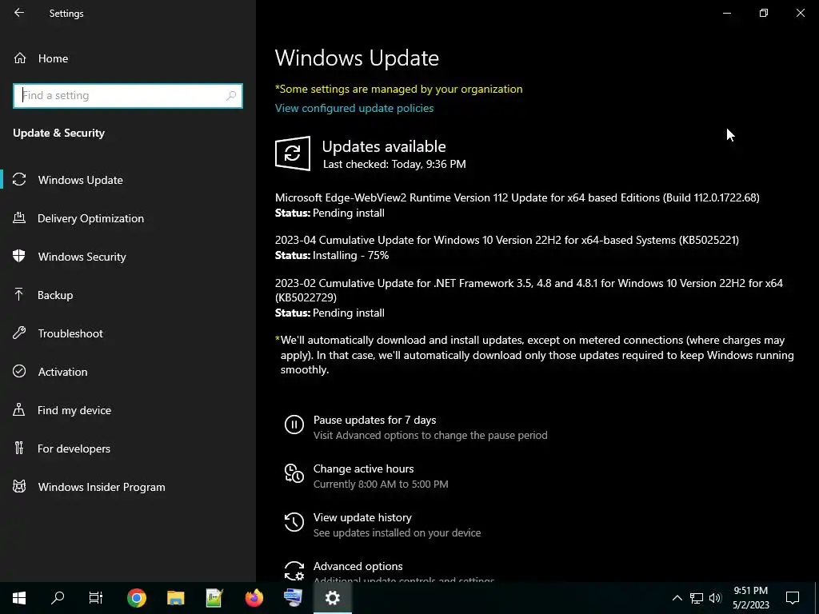Open the Windows Security shield icon
The width and height of the screenshot is (819, 614).
pos(19,257)
